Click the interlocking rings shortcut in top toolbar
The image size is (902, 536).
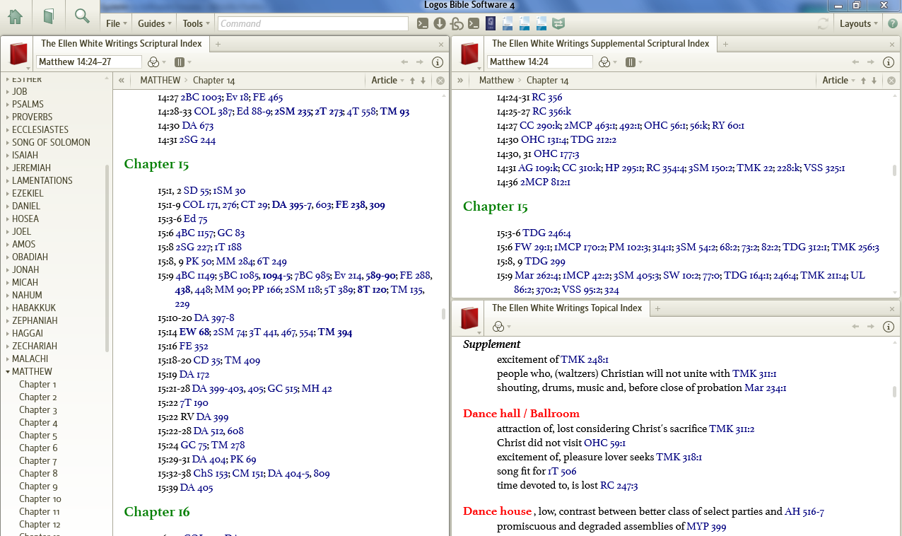tap(457, 23)
